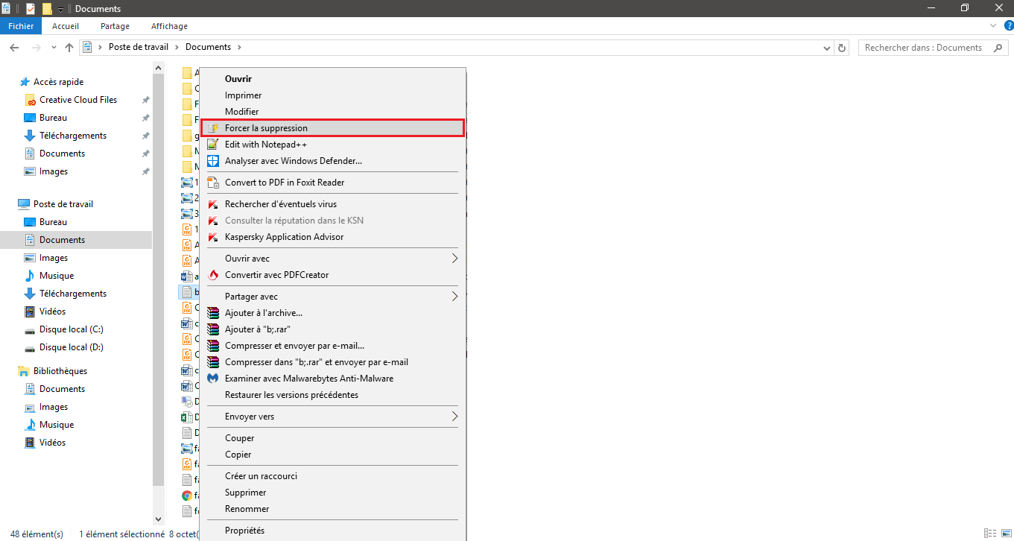1014x541 pixels.
Task: Open 'Disque local (D:)' drive
Action: click(x=71, y=347)
